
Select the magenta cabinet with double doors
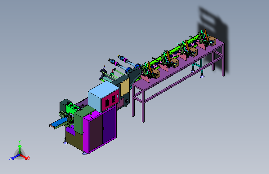(x=100, y=130)
